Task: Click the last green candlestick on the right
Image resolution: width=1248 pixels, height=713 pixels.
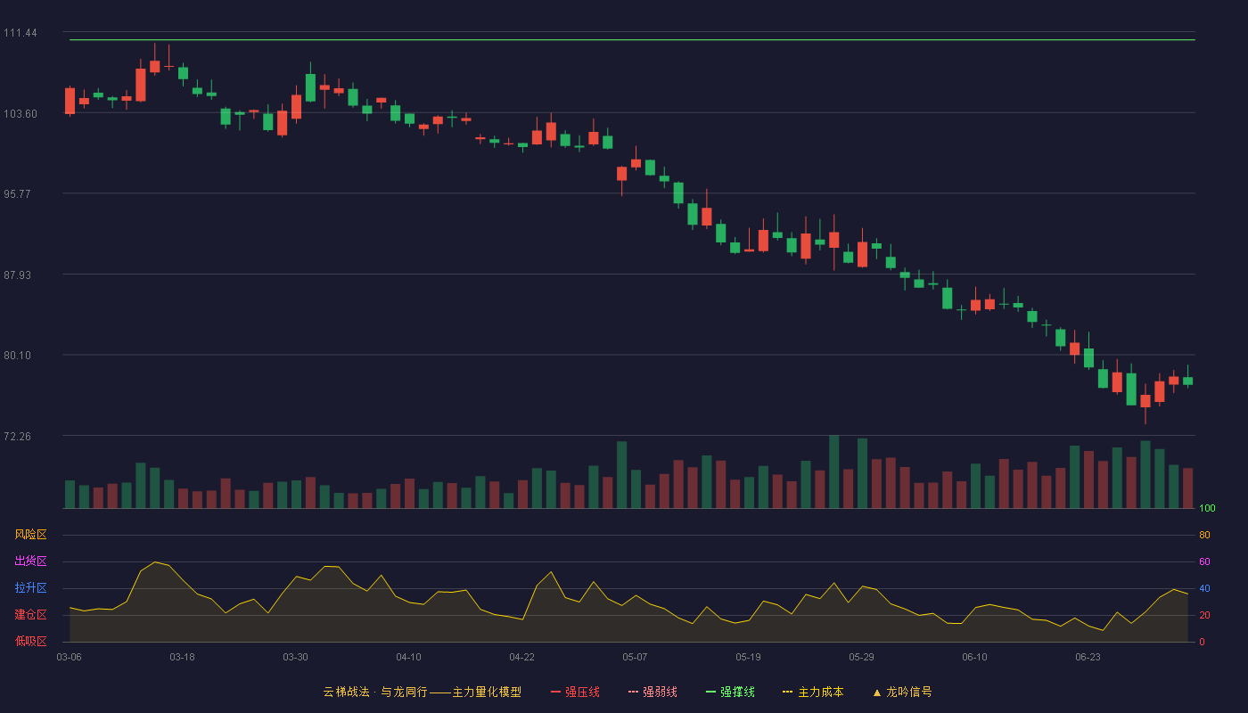Action: point(1187,381)
